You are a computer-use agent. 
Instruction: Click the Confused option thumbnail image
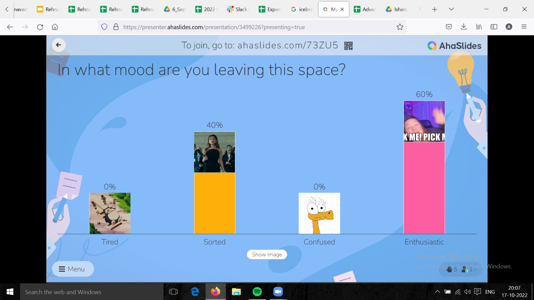(319, 213)
